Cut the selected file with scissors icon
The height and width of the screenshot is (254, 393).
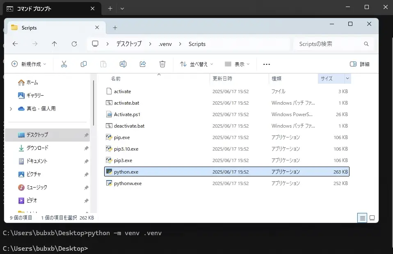pyautogui.click(x=64, y=64)
